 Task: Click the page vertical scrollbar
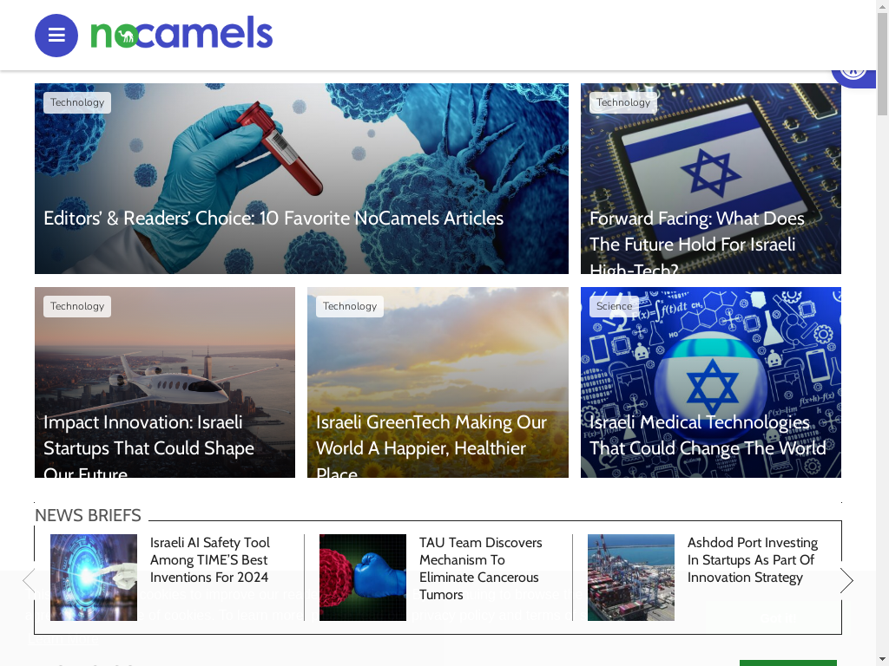(883, 333)
